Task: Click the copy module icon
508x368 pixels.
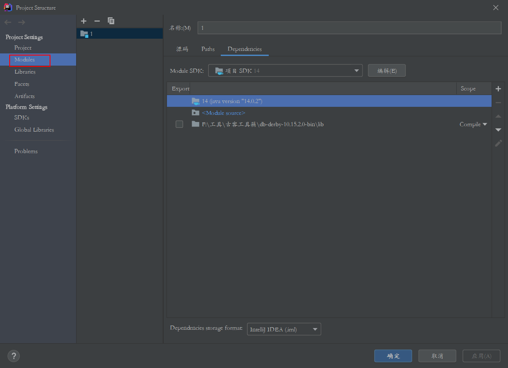Action: [111, 21]
